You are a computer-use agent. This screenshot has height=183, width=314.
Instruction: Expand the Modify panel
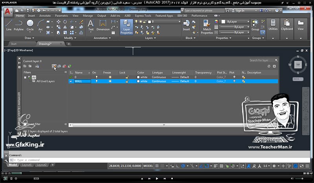tap(70, 38)
